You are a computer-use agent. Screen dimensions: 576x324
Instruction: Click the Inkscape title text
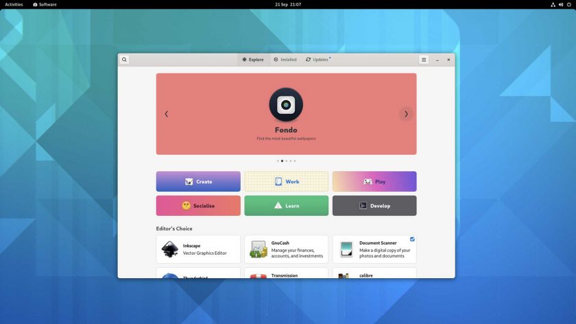pos(192,246)
